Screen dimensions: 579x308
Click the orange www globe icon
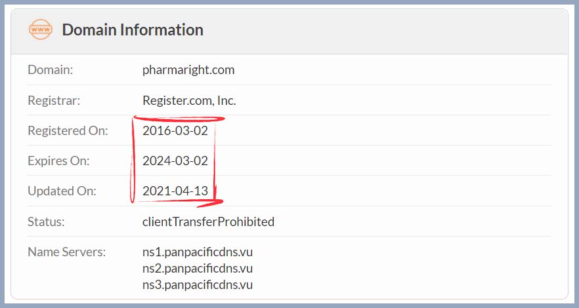click(41, 29)
